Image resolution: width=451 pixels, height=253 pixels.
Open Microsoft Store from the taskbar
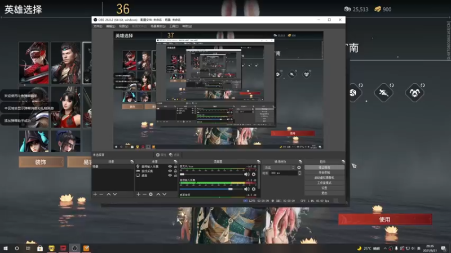[x=40, y=248]
